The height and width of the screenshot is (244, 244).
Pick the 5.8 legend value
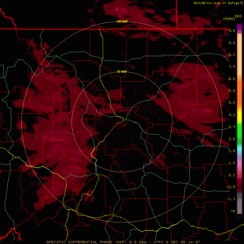pyautogui.click(x=232, y=91)
